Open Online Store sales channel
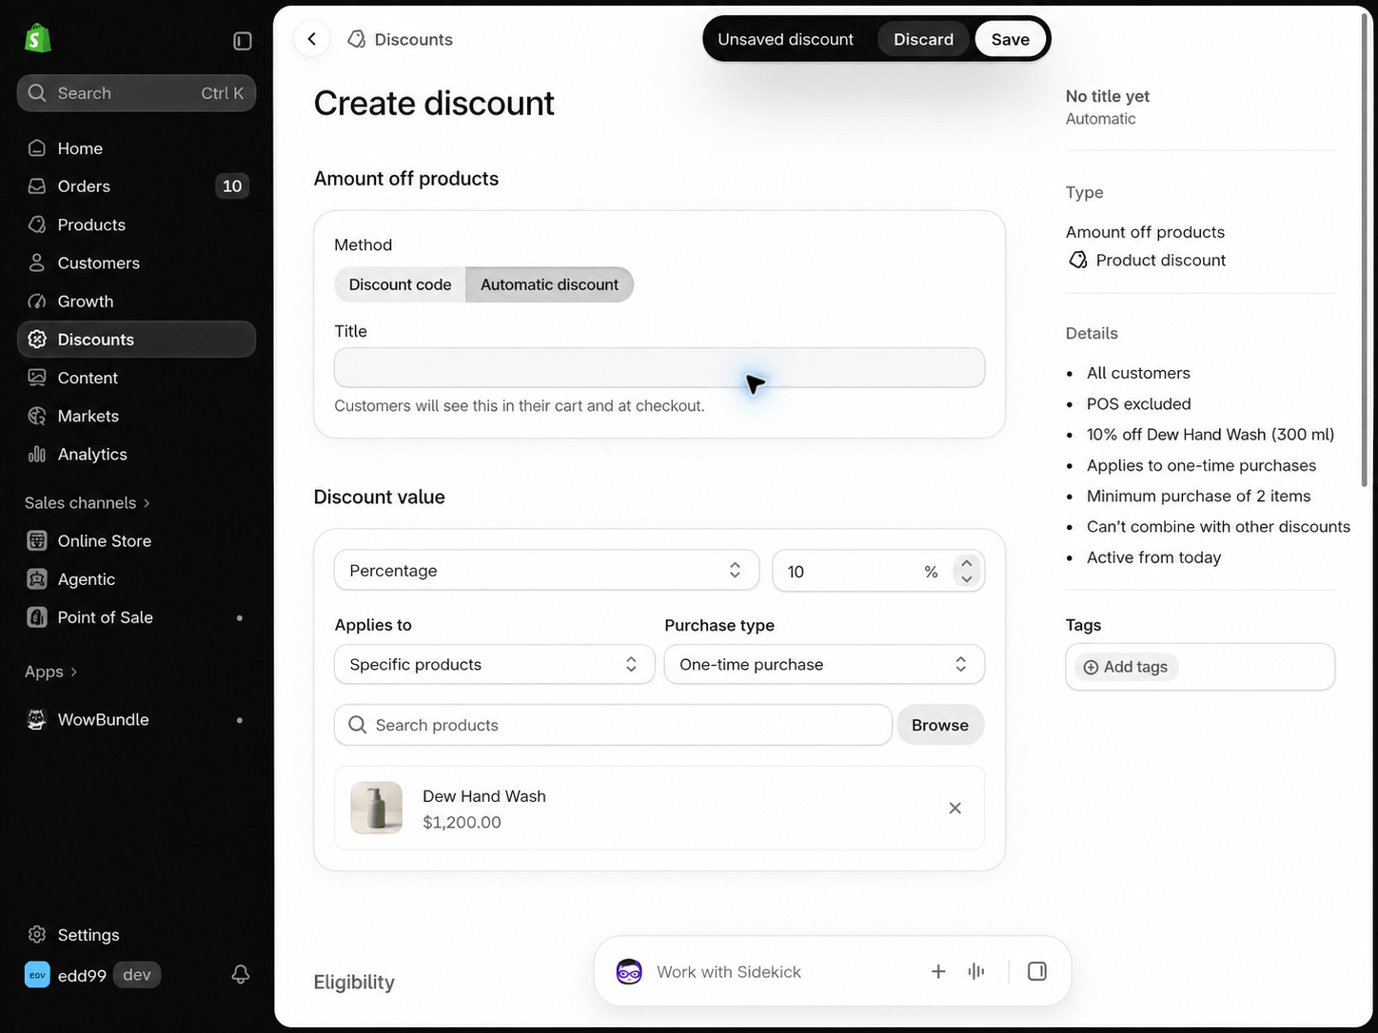The image size is (1378, 1033). click(136, 540)
